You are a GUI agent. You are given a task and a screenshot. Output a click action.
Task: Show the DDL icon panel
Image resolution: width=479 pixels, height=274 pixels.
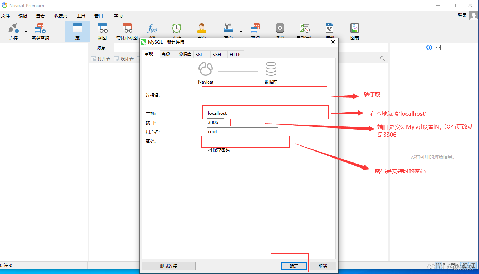pyautogui.click(x=438, y=47)
